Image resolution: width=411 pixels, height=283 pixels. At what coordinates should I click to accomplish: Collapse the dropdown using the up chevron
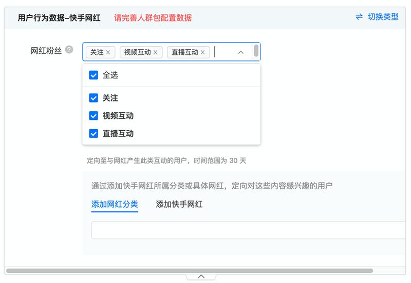240,52
